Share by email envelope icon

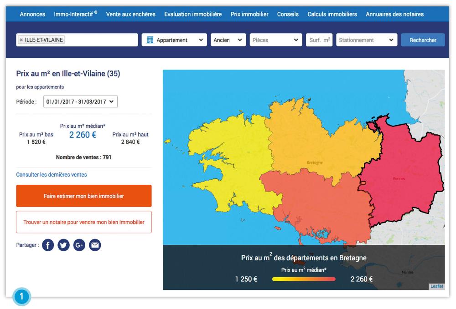click(x=95, y=245)
